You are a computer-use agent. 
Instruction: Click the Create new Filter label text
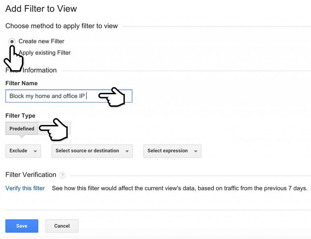pyautogui.click(x=42, y=41)
